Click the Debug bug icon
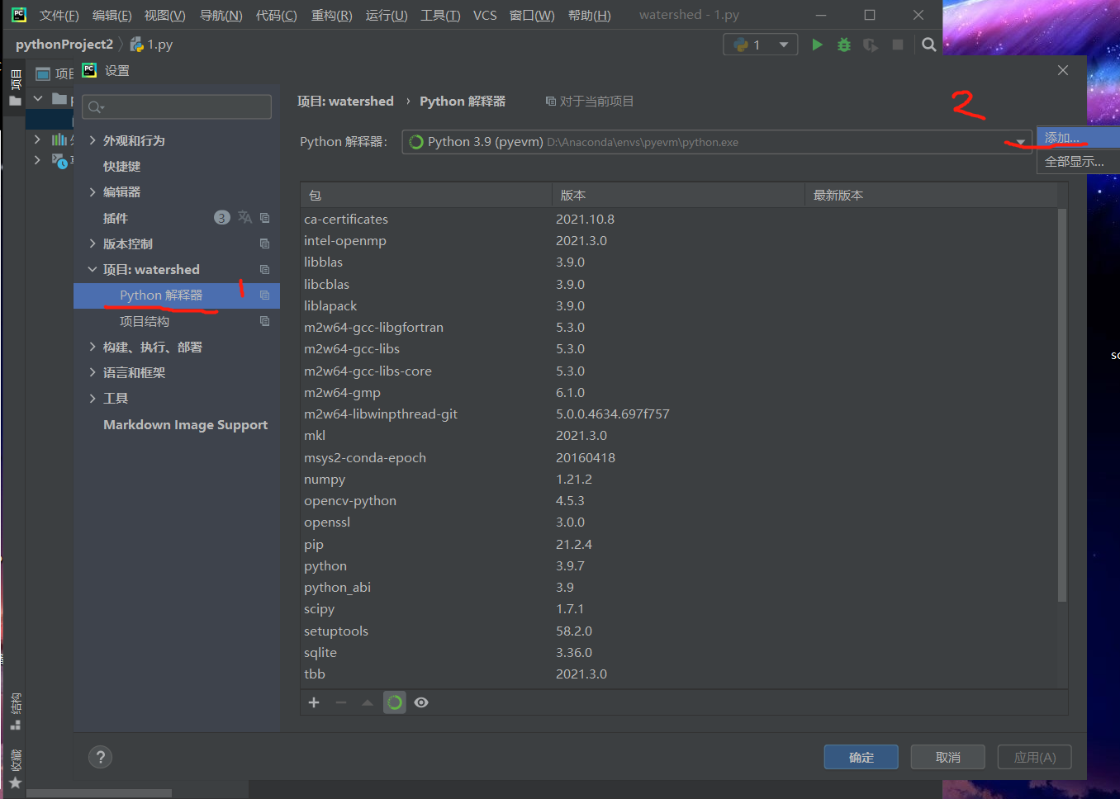 tap(843, 45)
